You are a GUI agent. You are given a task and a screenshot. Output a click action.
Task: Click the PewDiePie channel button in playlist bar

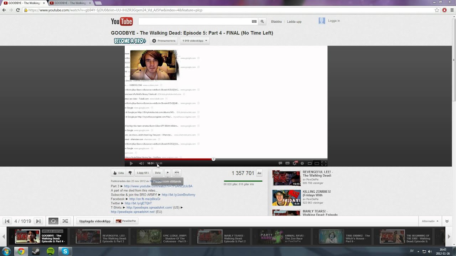click(126, 221)
